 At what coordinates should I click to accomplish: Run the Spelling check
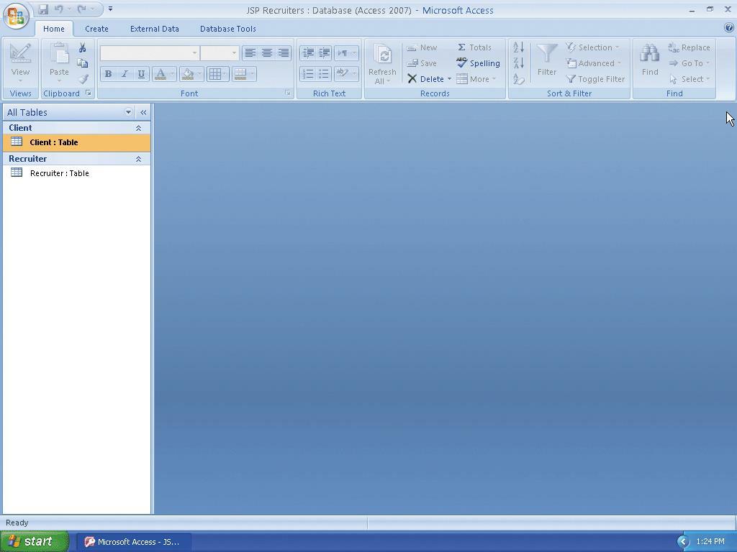[x=478, y=63]
